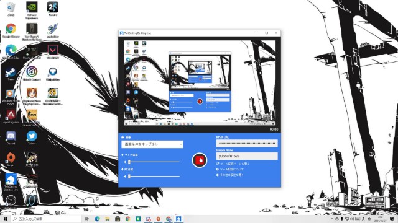
Task: Adjust the PC audio volume slider
Action: (154, 176)
